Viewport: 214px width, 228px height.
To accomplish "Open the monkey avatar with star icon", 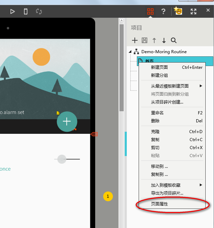I will pos(178,11).
